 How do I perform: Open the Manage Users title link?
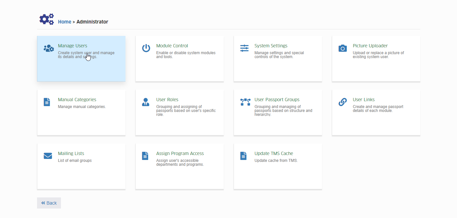72,46
